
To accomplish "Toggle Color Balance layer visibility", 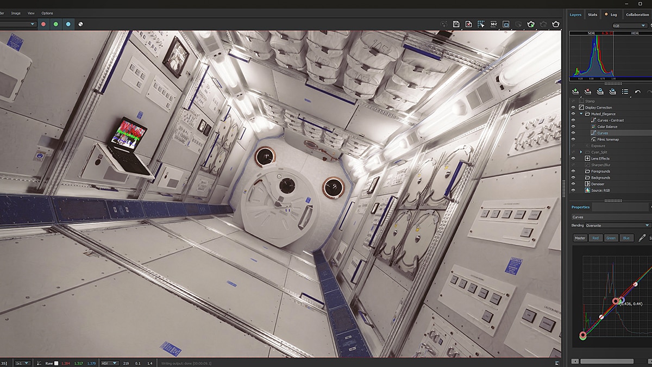I will pyautogui.click(x=573, y=127).
